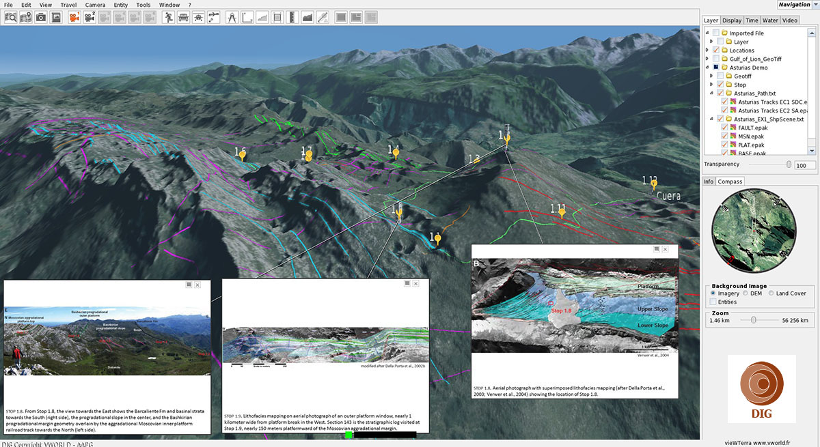The width and height of the screenshot is (820, 447).
Task: Switch to the Display tab
Action: click(732, 20)
